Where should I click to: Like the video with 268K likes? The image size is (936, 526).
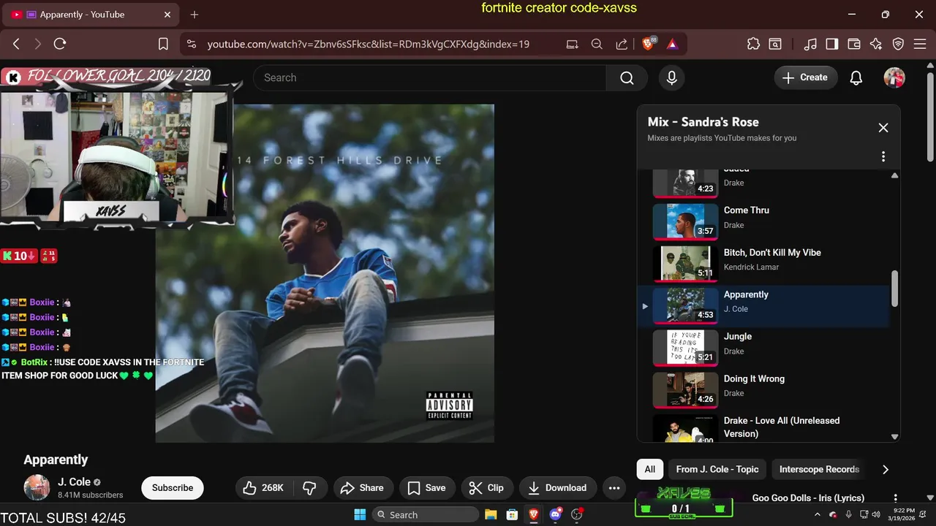click(263, 488)
